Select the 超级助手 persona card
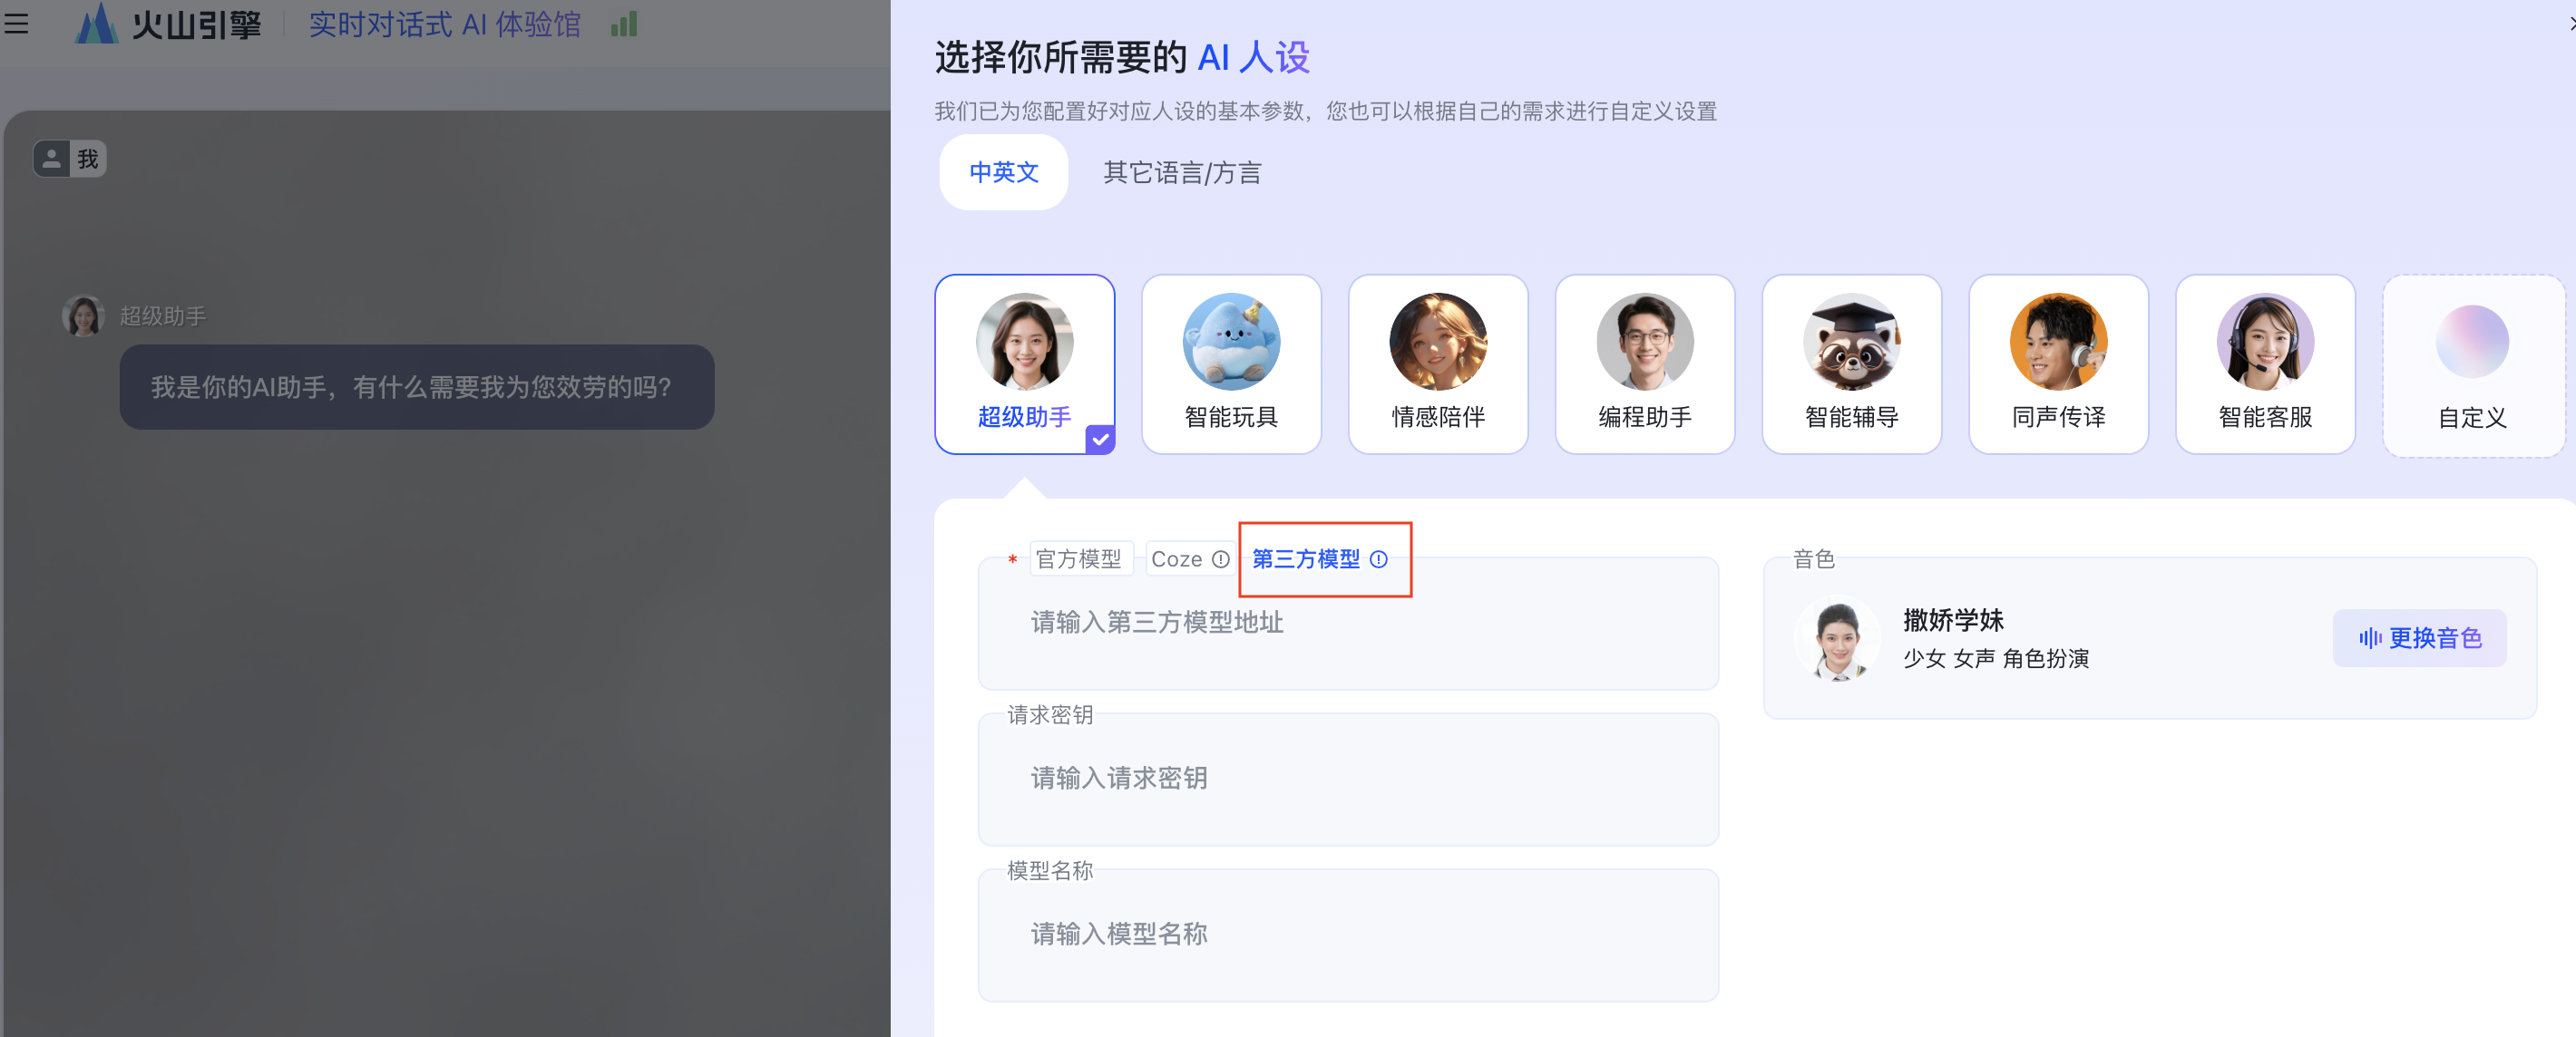This screenshot has width=2576, height=1037. [1024, 364]
